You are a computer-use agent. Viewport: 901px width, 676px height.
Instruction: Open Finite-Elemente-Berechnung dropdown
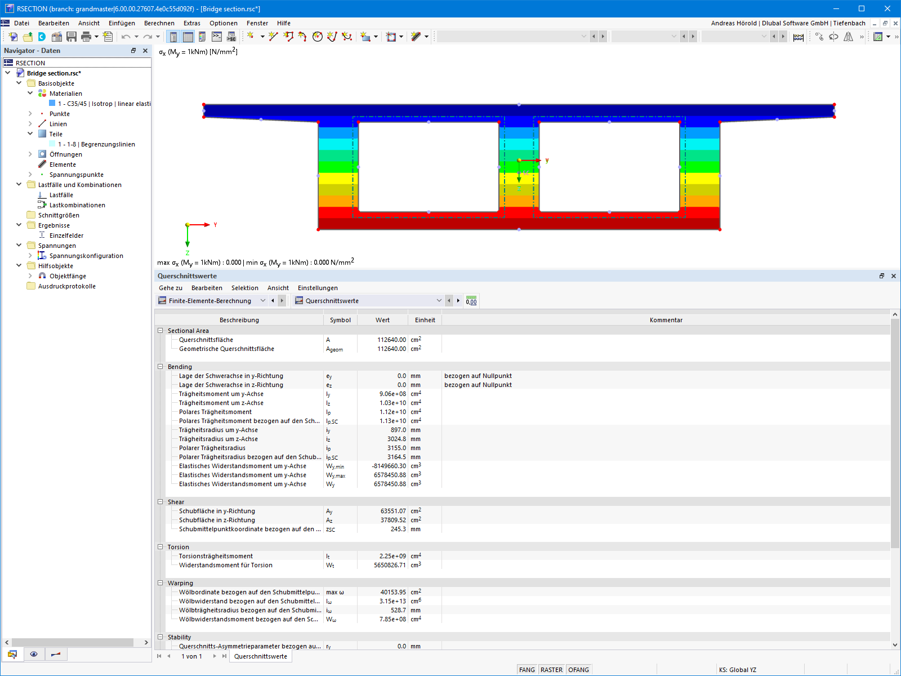tap(262, 301)
